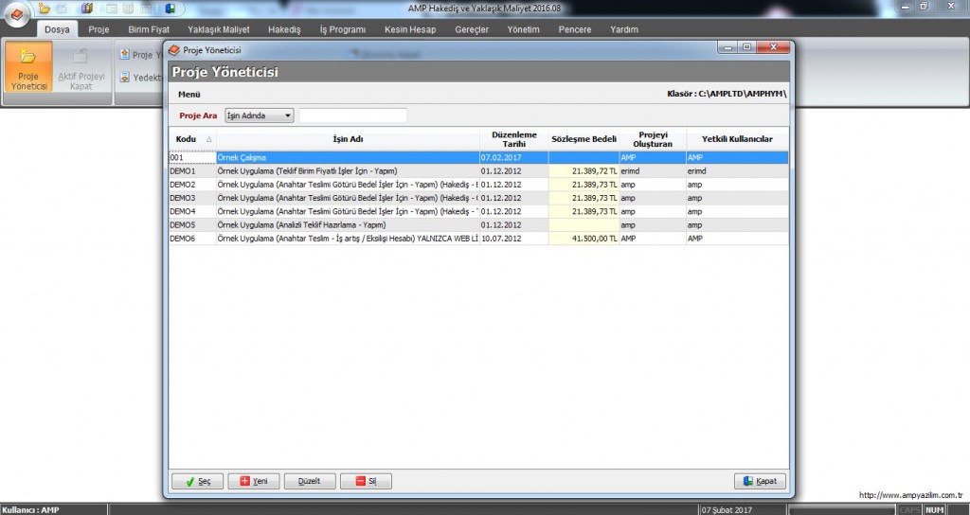The width and height of the screenshot is (970, 515).
Task: Switch to the Hakediş ribbon tab
Action: [284, 29]
